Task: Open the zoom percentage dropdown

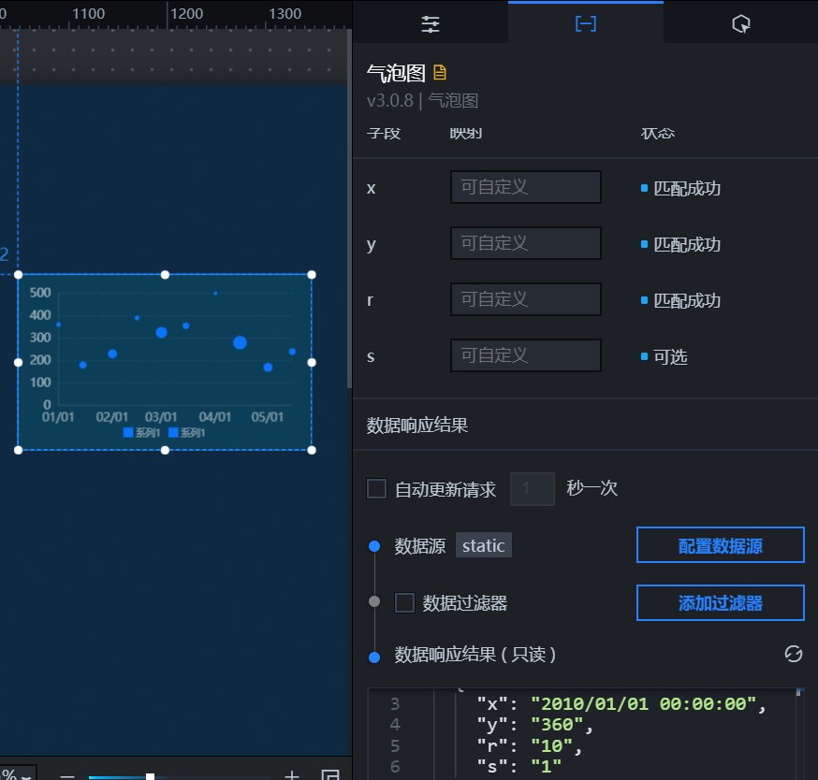Action: click(x=18, y=773)
